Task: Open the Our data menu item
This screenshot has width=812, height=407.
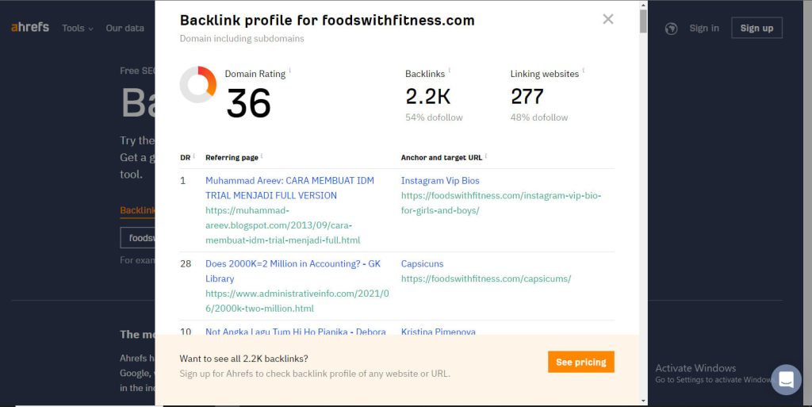Action: (x=124, y=28)
